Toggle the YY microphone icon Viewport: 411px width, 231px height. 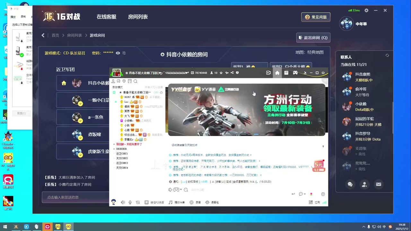(x=130, y=202)
